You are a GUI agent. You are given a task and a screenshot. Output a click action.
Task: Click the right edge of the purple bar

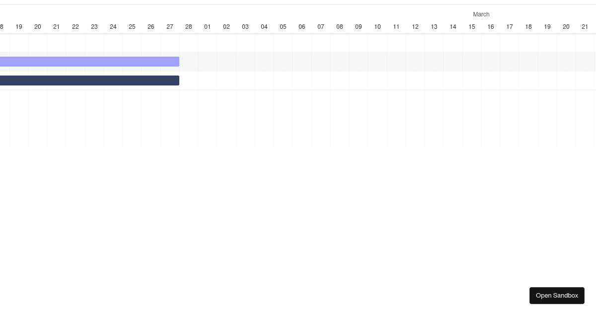tap(178, 62)
